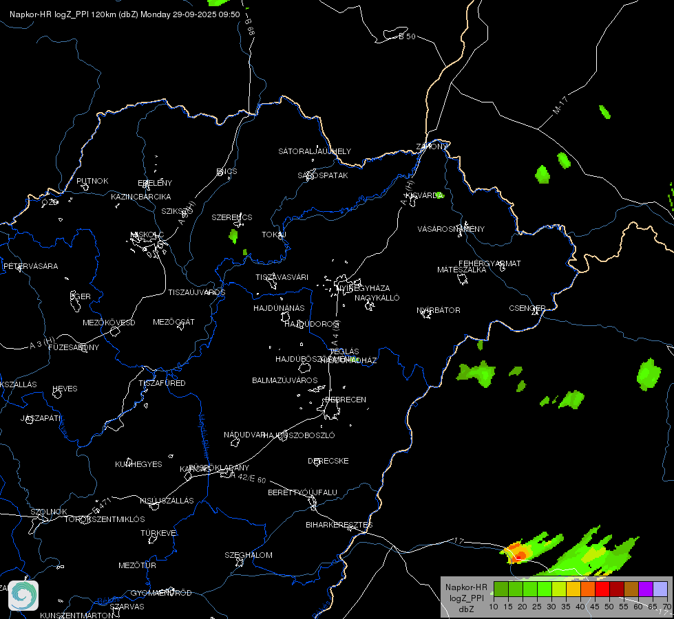Click the NÁDUDVAR town label
674x619 pixels.
pyautogui.click(x=244, y=435)
